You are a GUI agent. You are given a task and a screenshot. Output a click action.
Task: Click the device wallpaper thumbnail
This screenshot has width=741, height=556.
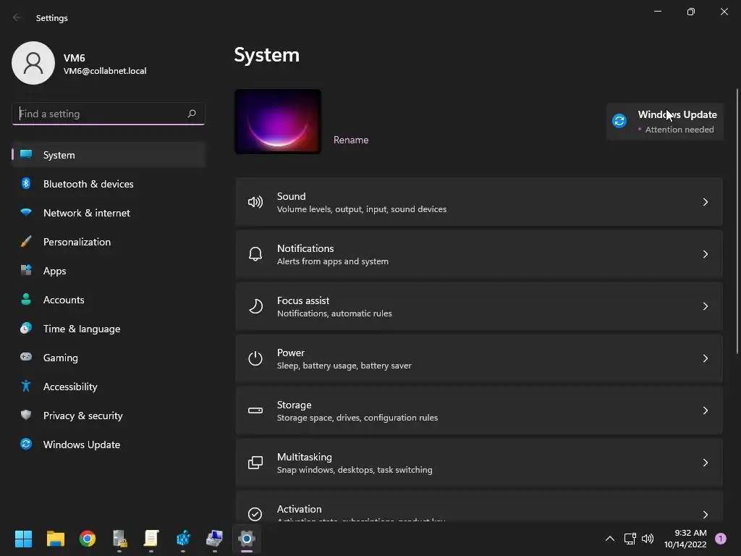click(278, 122)
